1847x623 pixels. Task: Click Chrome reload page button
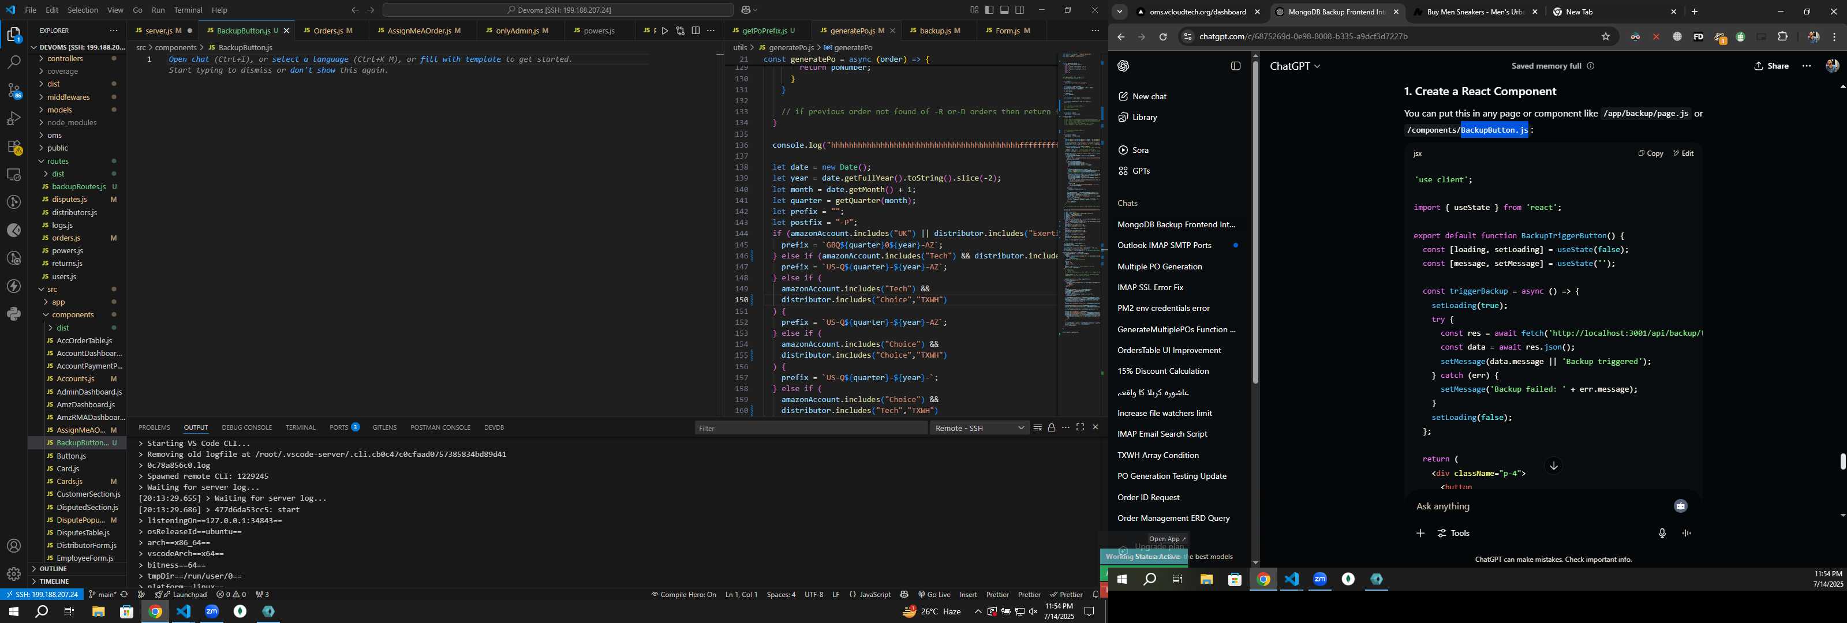[x=1163, y=36]
